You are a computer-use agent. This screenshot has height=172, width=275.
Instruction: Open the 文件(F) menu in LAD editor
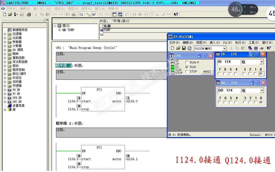[11, 8]
